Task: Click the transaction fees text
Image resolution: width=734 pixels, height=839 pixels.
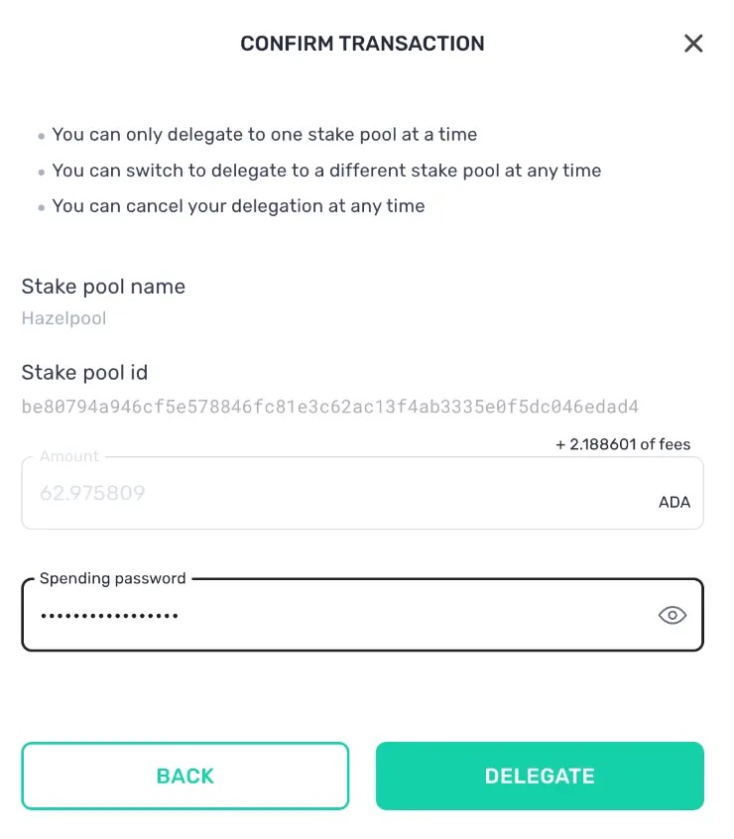Action: coord(623,444)
